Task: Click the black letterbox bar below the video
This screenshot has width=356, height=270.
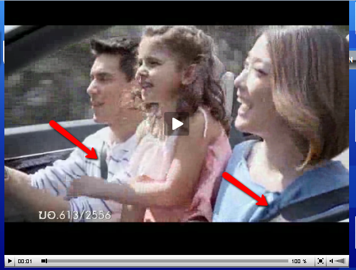Action: 177,238
